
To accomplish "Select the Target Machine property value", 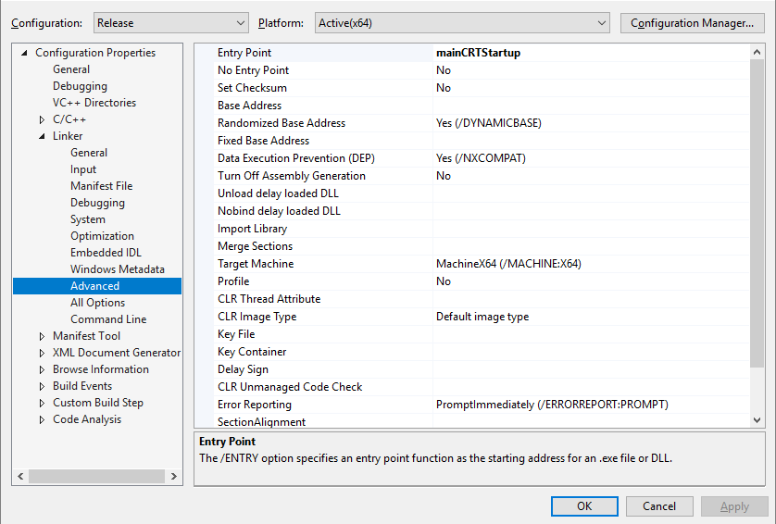I will coord(508,264).
